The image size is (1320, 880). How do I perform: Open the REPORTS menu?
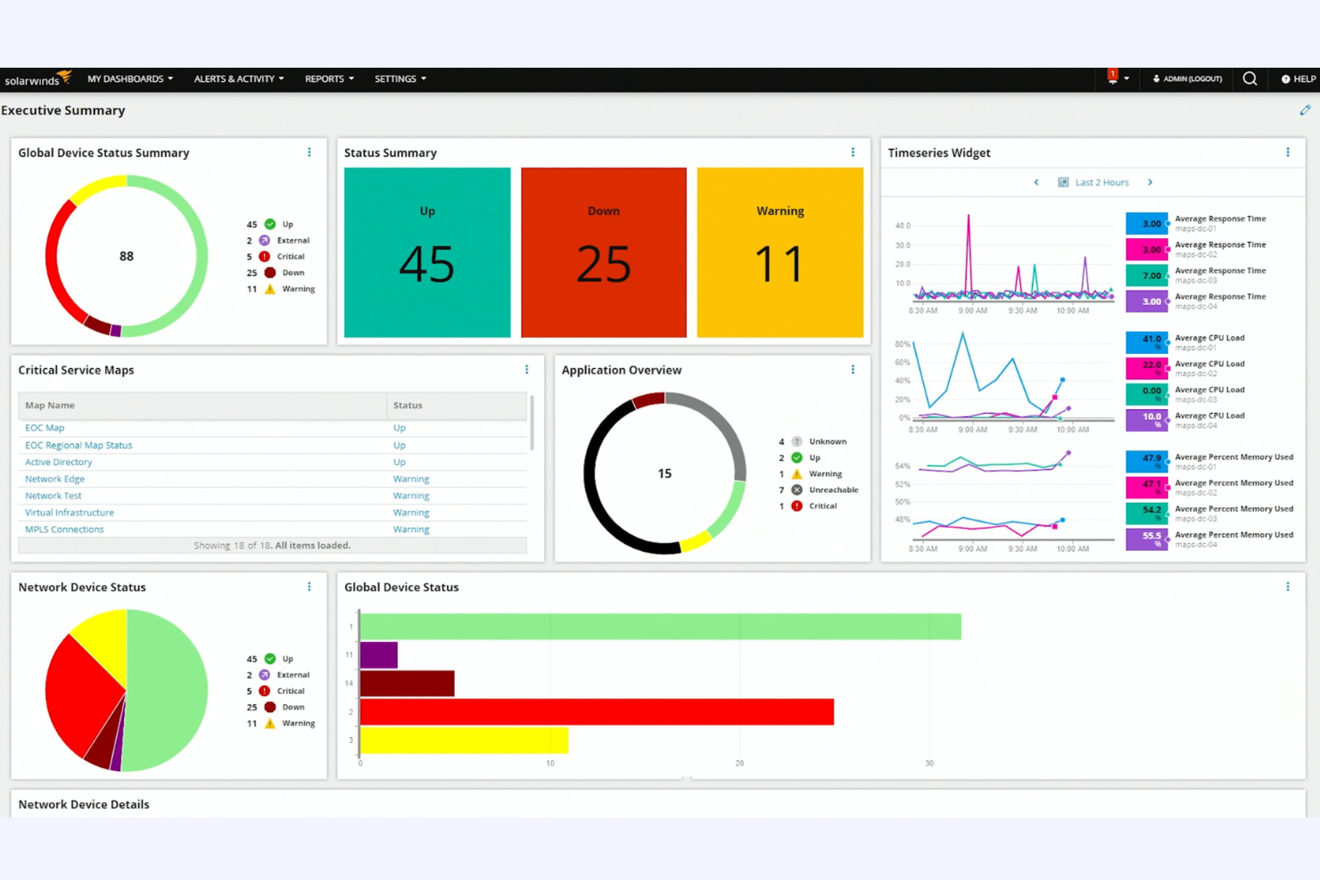click(x=328, y=78)
